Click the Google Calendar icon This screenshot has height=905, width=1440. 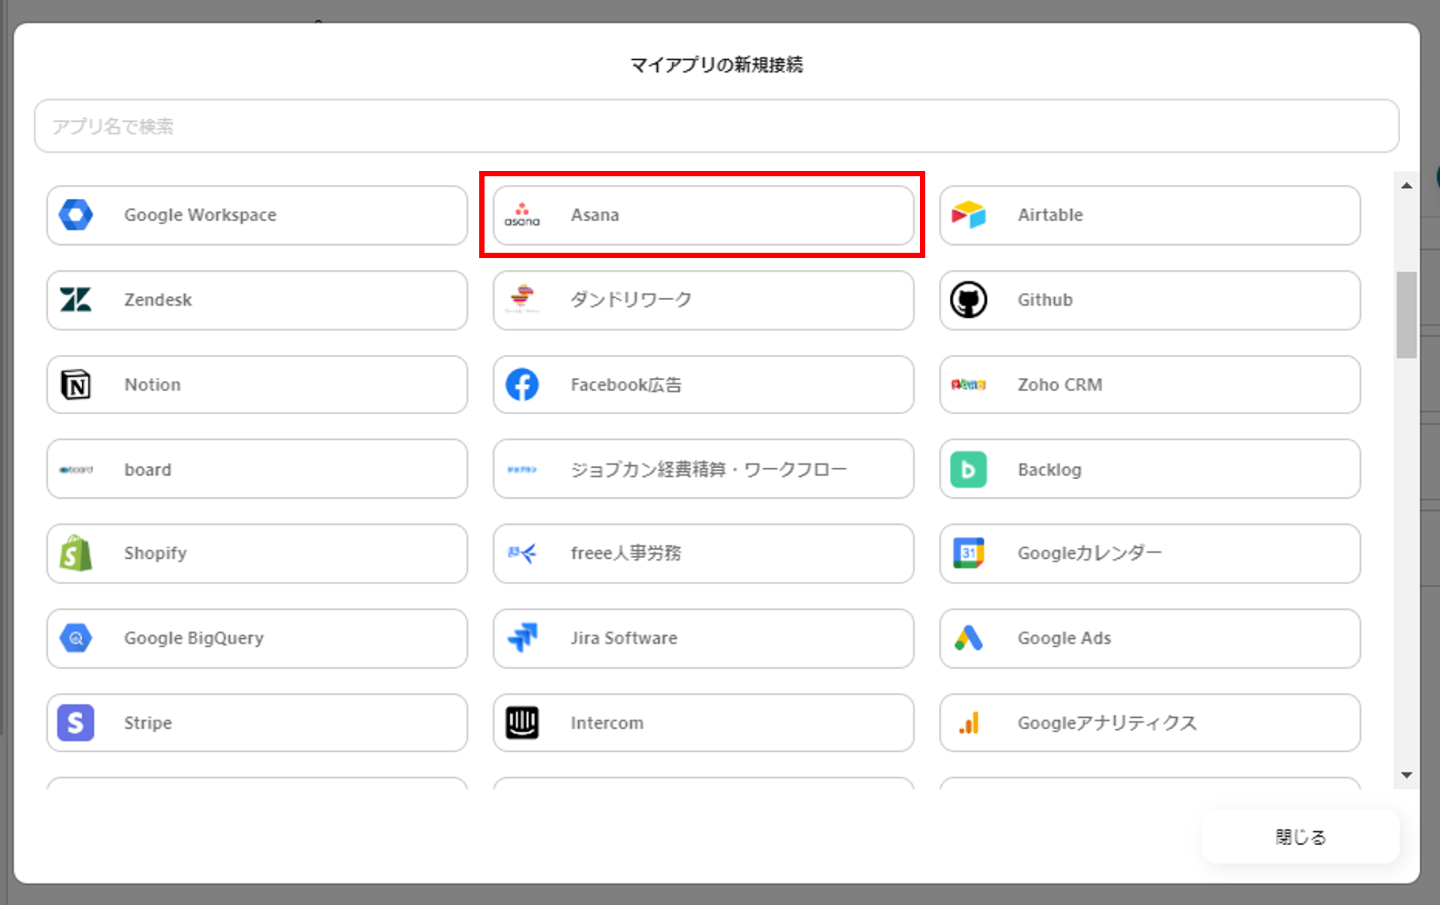click(x=968, y=553)
